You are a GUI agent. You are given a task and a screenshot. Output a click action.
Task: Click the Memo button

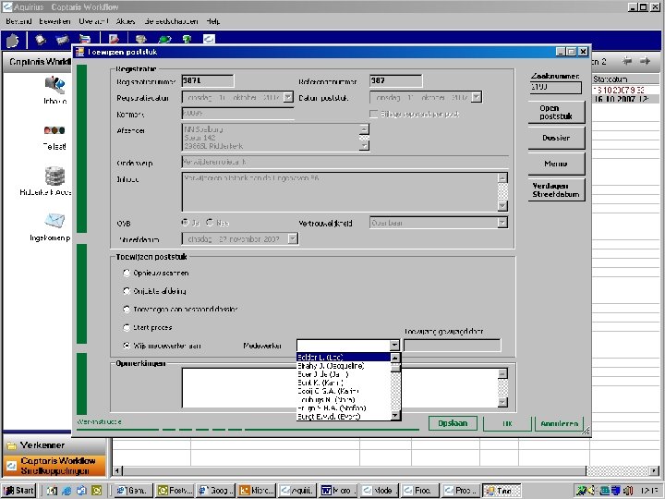pos(556,164)
